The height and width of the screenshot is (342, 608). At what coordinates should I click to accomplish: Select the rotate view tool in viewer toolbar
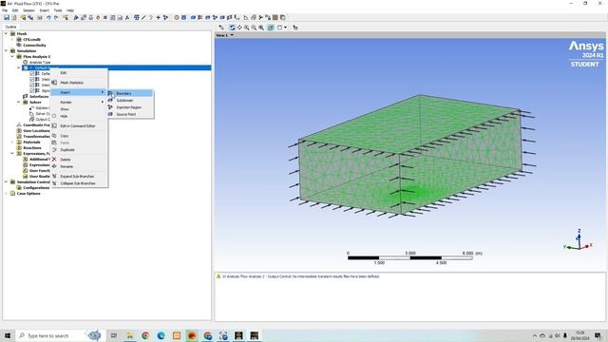coord(232,28)
